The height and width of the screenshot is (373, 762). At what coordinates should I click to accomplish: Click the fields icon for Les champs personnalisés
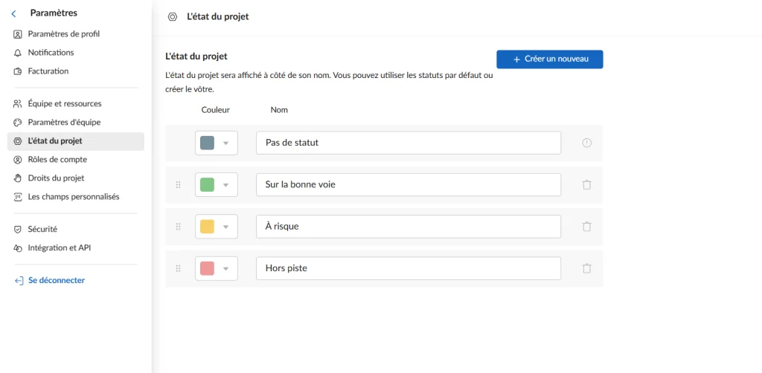(18, 197)
